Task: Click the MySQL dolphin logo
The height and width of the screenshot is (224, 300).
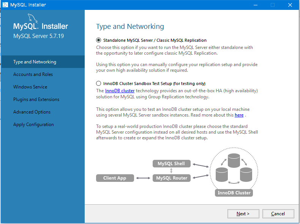Action: (33, 20)
